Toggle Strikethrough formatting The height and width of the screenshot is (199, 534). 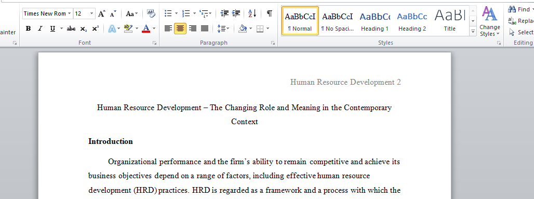71,29
